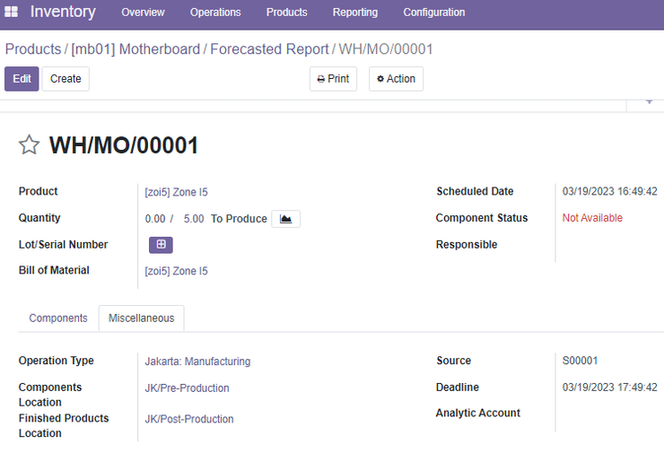
Task: Open the forecast chart icon beside To Produce
Action: tap(286, 219)
